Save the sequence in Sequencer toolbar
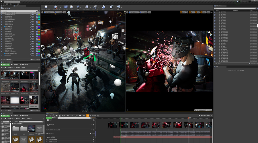258x143 pixels. (50, 116)
